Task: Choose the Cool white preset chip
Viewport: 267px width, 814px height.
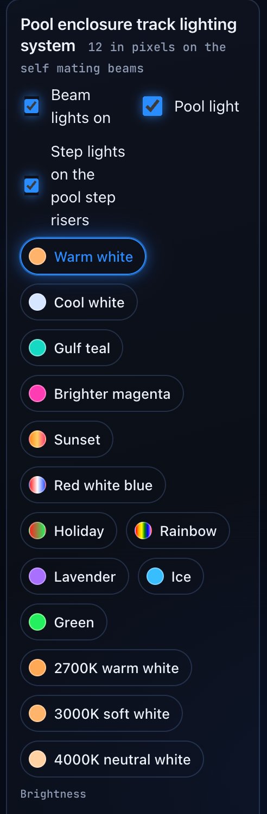Action: coord(79,303)
